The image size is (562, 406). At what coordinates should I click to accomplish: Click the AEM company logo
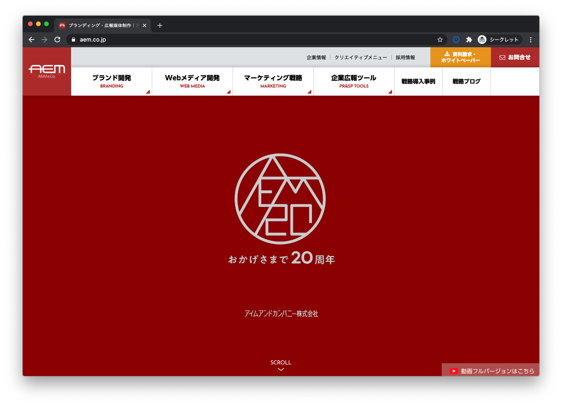tap(47, 71)
